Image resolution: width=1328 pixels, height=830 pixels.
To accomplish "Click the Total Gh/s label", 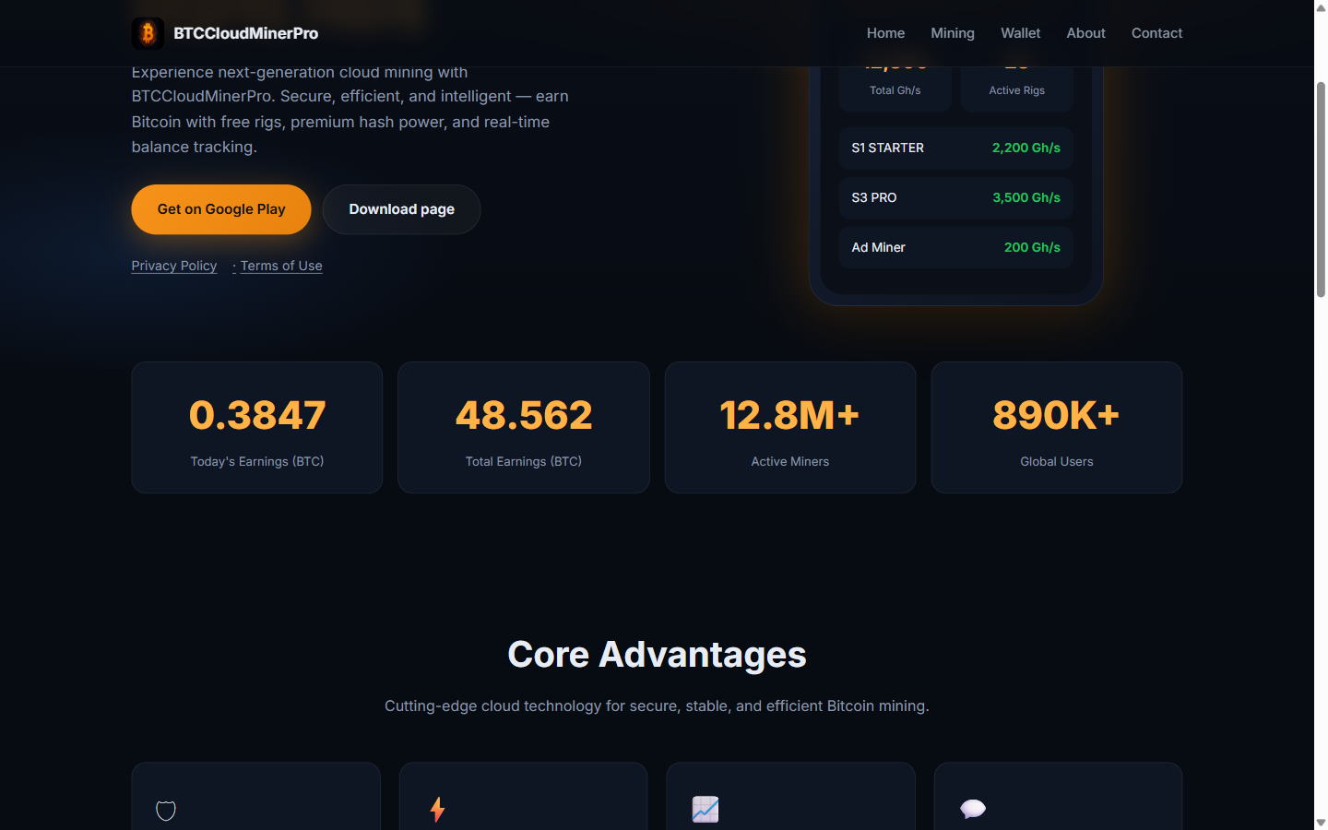I will [895, 90].
